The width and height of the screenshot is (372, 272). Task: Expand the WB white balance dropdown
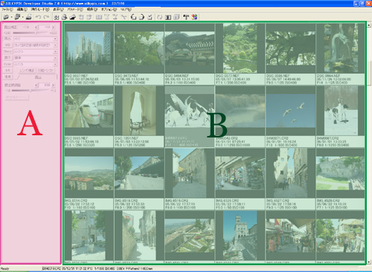(36, 45)
